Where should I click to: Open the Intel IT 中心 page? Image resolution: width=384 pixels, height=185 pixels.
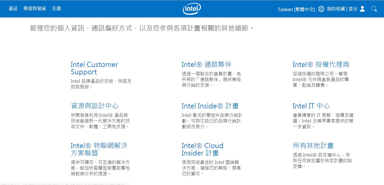click(311, 106)
